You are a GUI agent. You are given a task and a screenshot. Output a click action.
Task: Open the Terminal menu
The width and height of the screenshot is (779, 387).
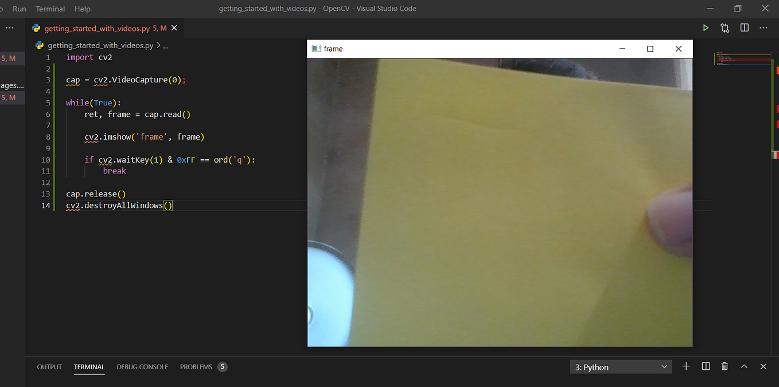[x=50, y=9]
